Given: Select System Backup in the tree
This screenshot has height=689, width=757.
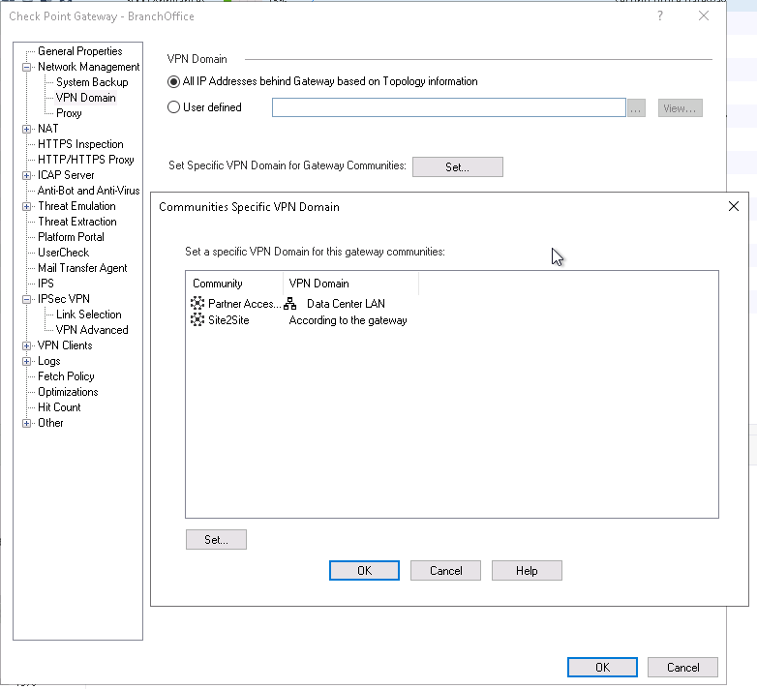Looking at the screenshot, I should click(x=92, y=82).
